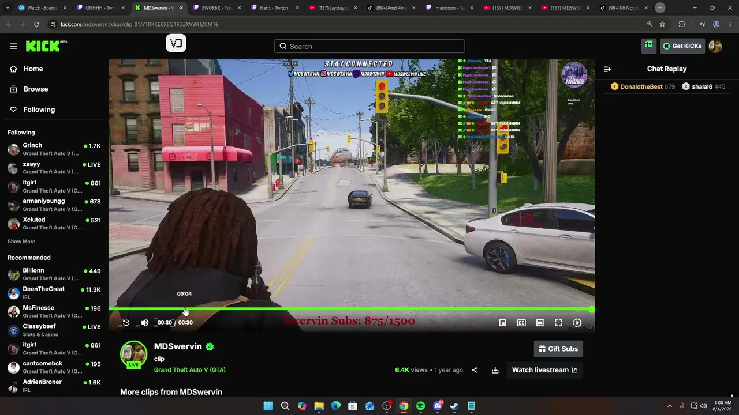Open armaniyoungg channel in the sidebar

pos(54,205)
